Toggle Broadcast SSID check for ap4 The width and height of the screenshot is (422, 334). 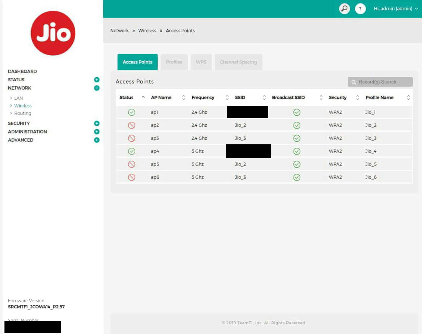coord(297,151)
